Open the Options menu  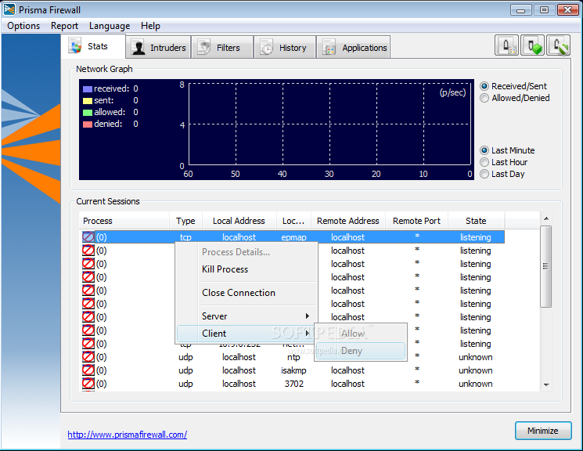click(x=23, y=26)
